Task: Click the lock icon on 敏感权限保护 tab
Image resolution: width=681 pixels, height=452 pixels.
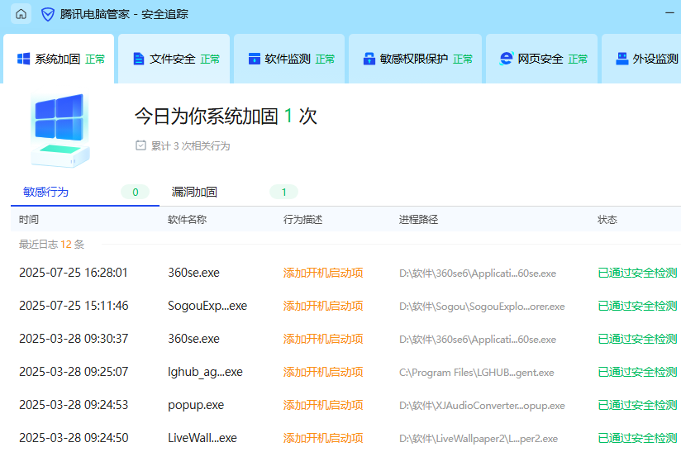Action: [x=369, y=59]
